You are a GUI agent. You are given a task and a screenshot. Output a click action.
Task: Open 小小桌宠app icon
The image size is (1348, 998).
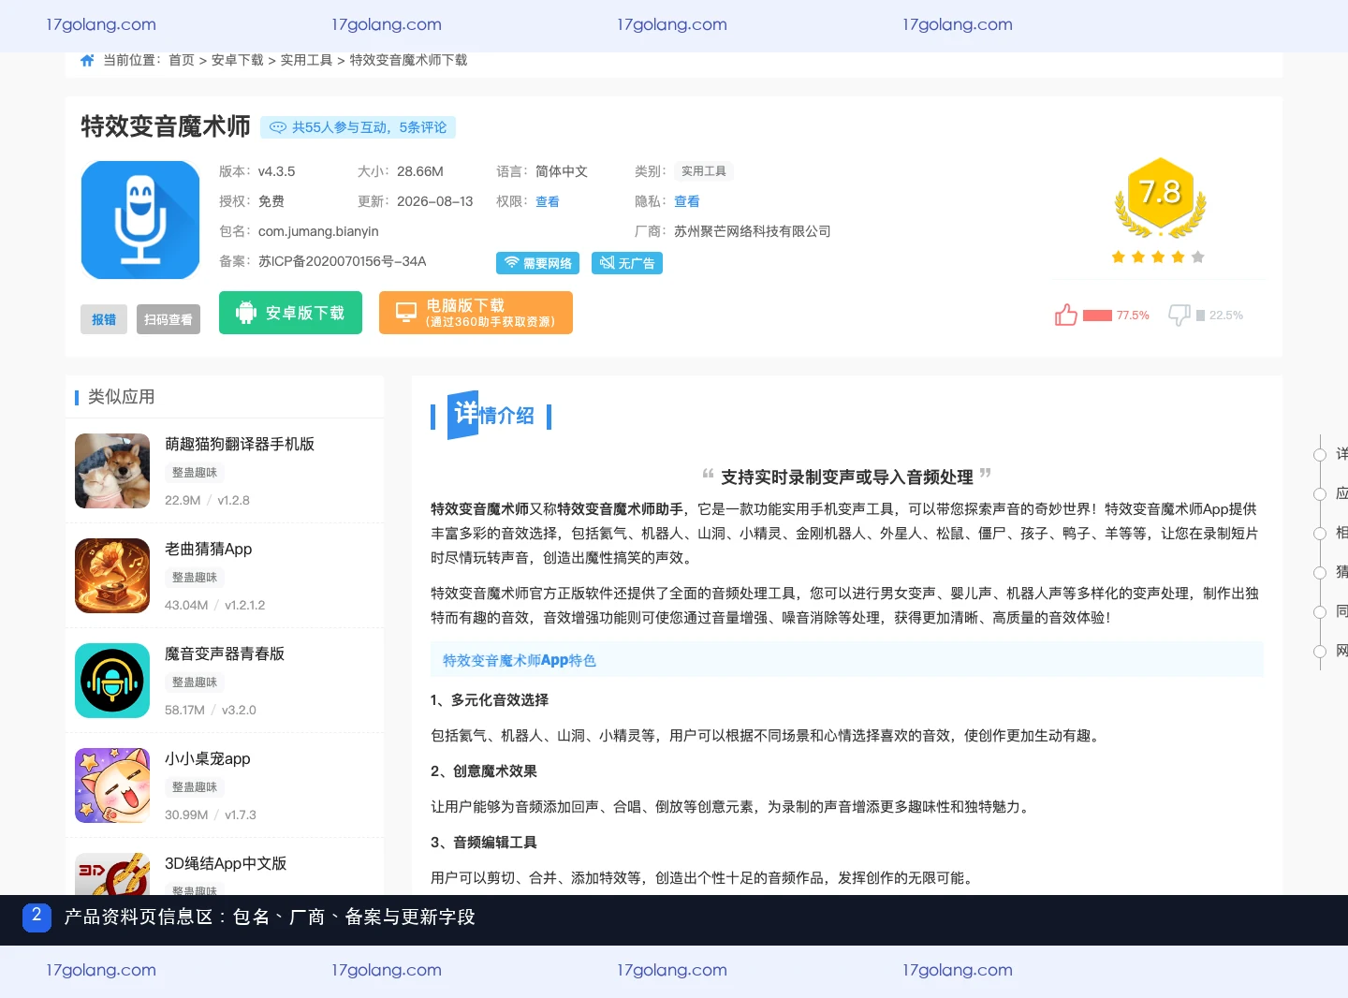click(112, 785)
